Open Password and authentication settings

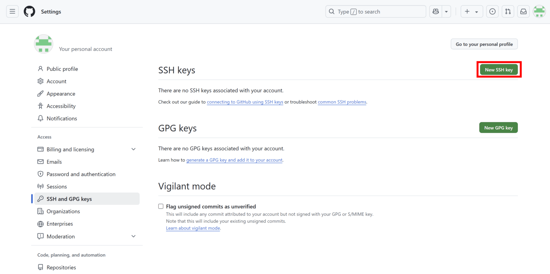(81, 174)
